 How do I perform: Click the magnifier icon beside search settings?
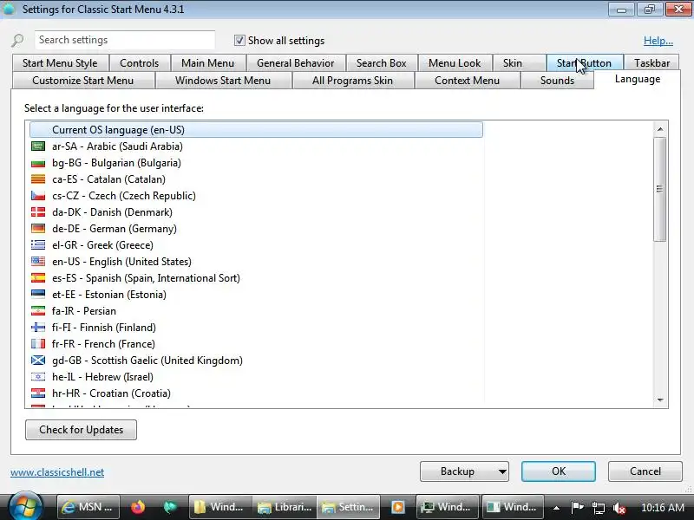pos(17,40)
